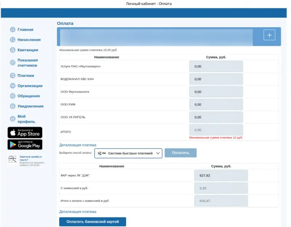Click the Начисления sidebar icon
This screenshot has width=291, height=227.
click(x=13, y=40)
